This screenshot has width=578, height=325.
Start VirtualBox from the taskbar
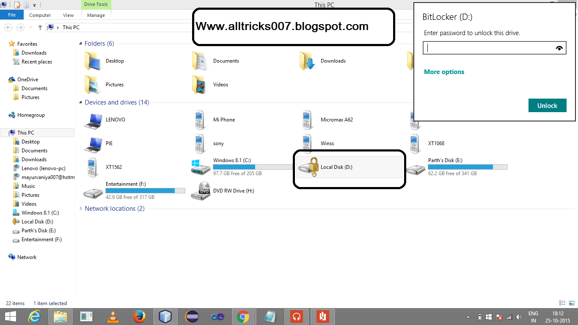[165, 316]
